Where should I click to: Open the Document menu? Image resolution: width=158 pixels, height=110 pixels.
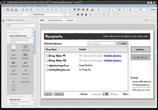pos(6,6)
